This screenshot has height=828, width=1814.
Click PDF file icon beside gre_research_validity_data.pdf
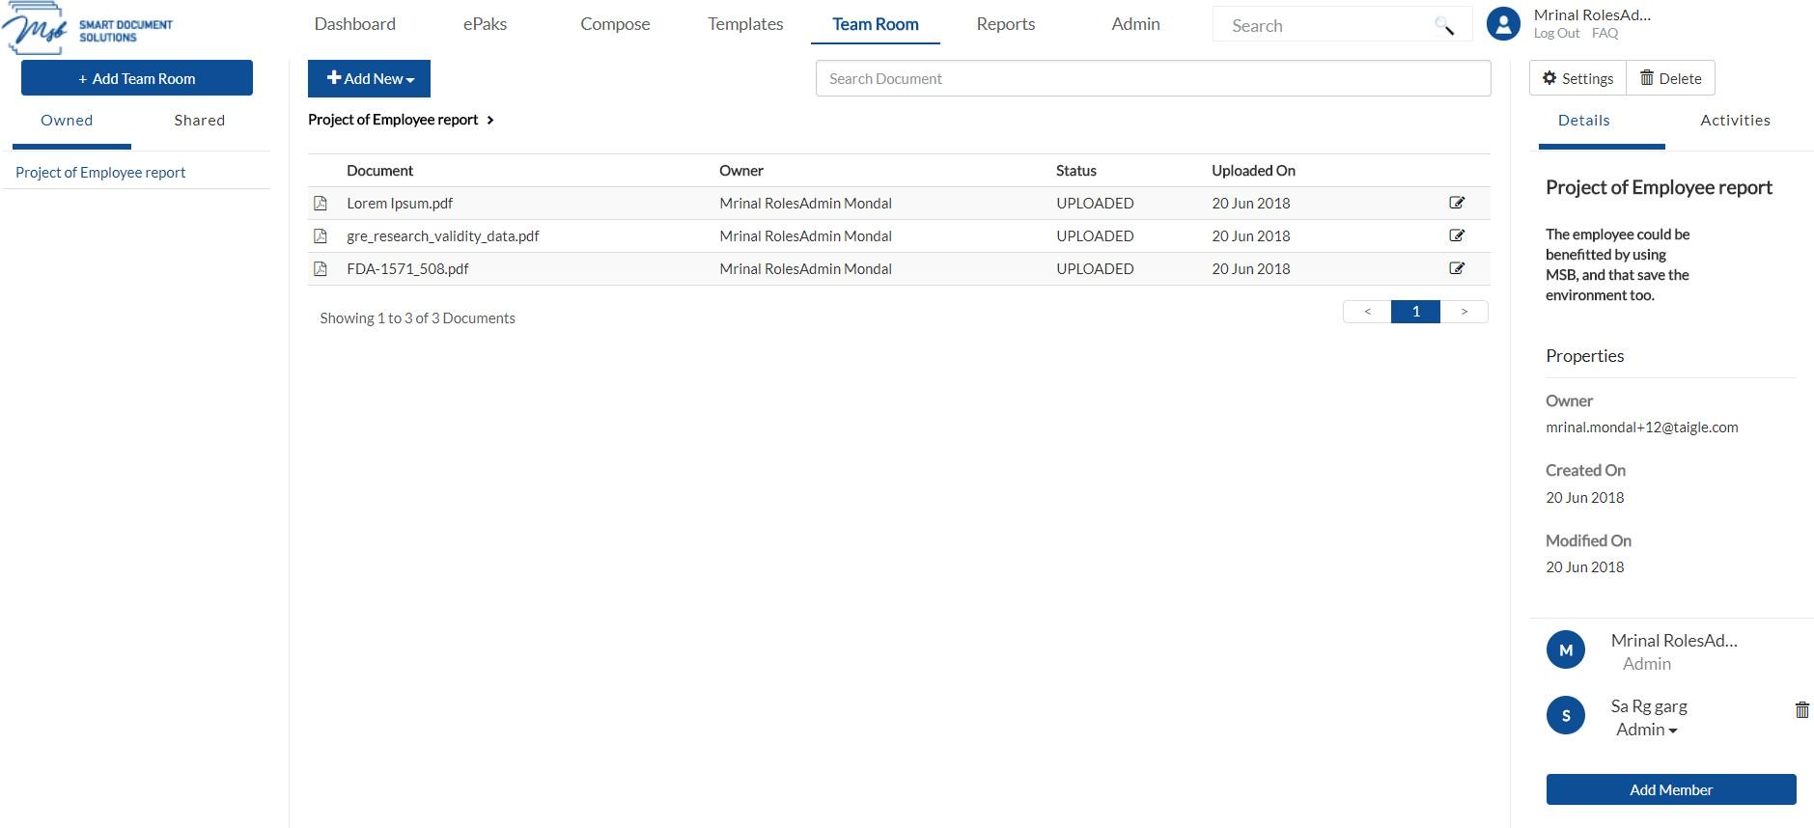321,236
